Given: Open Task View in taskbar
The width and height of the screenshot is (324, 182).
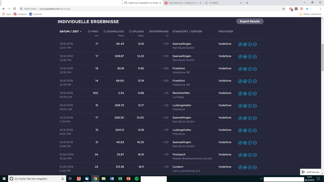Looking at the screenshot, I should [x=70, y=179].
